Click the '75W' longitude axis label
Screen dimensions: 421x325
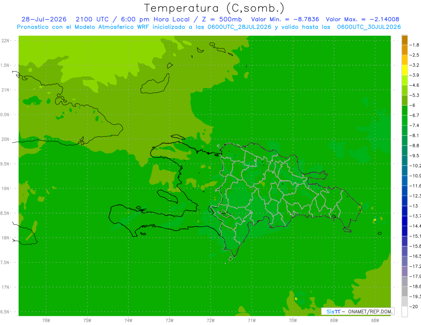[x=87, y=320]
